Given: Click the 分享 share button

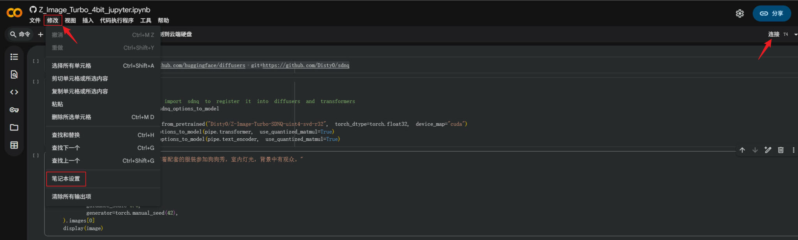Looking at the screenshot, I should click(x=772, y=14).
